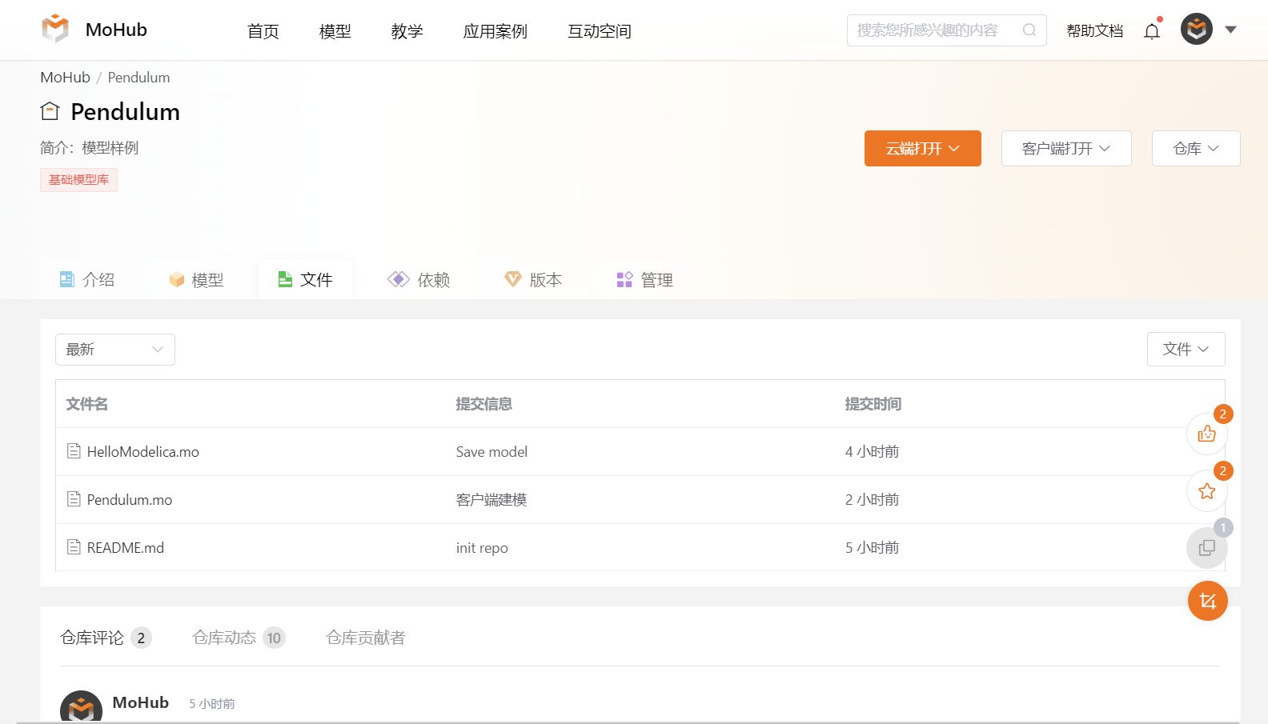Open 应用案例 in navigation
This screenshot has width=1268, height=724.
coord(496,31)
